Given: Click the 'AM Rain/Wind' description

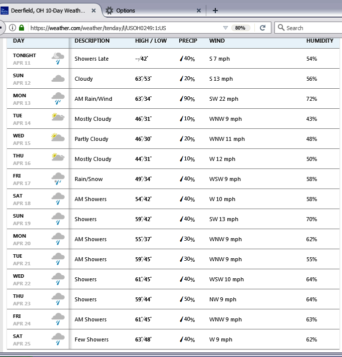Looking at the screenshot, I should [x=93, y=99].
